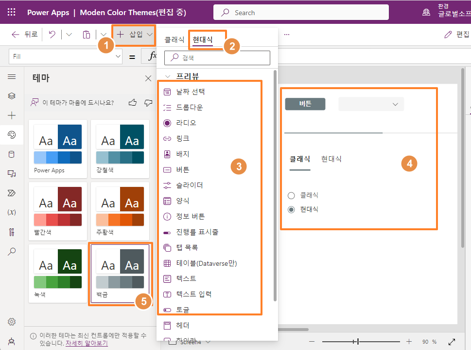
Task: Select 클래식 tab on canvas
Action: pyautogui.click(x=300, y=159)
